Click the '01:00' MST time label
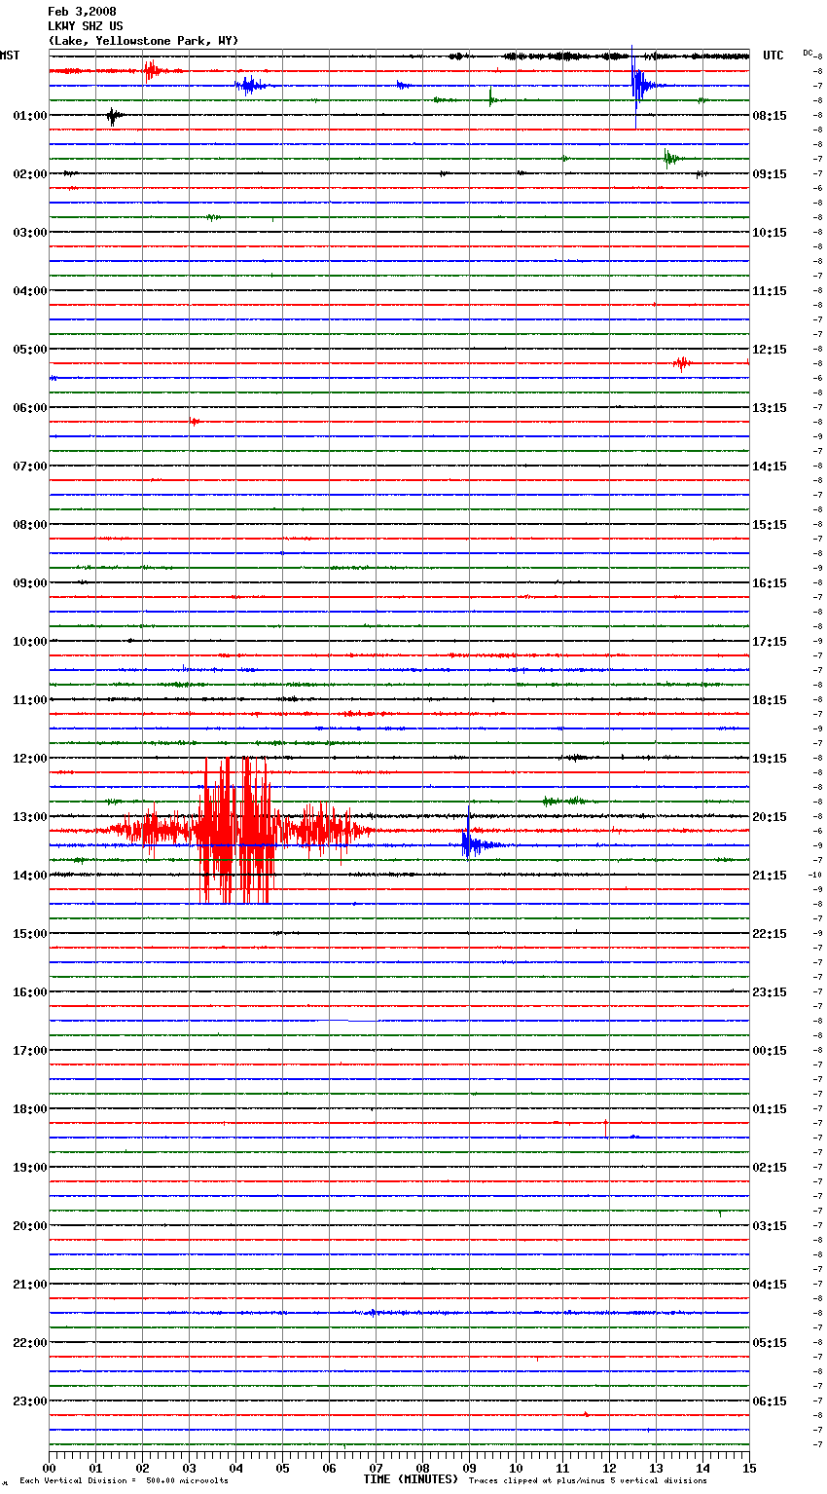 click(x=30, y=116)
